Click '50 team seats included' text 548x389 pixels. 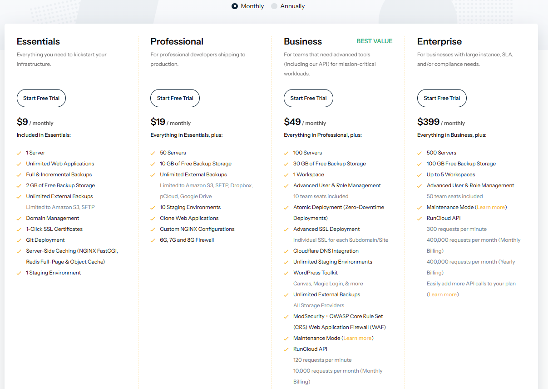[455, 196]
